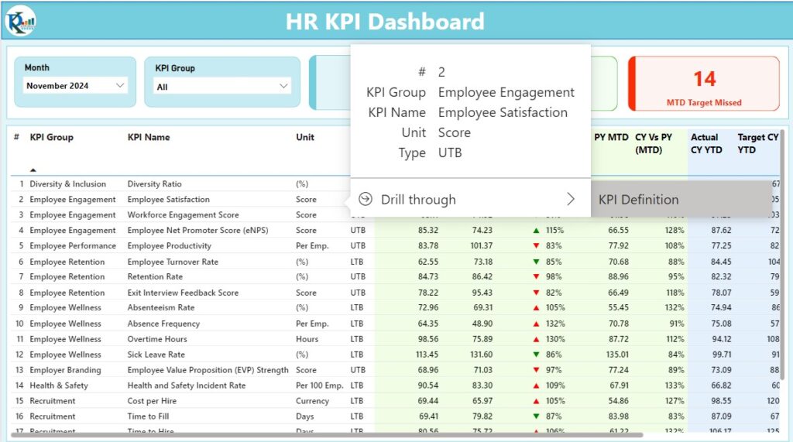The width and height of the screenshot is (793, 442).
Task: Select Diversity & Inclusion group cell
Action: [68, 184]
